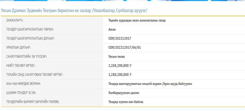Click the НИЙТ ТӨСӨВТ ӨРТӨГ label

click(x=21, y=66)
